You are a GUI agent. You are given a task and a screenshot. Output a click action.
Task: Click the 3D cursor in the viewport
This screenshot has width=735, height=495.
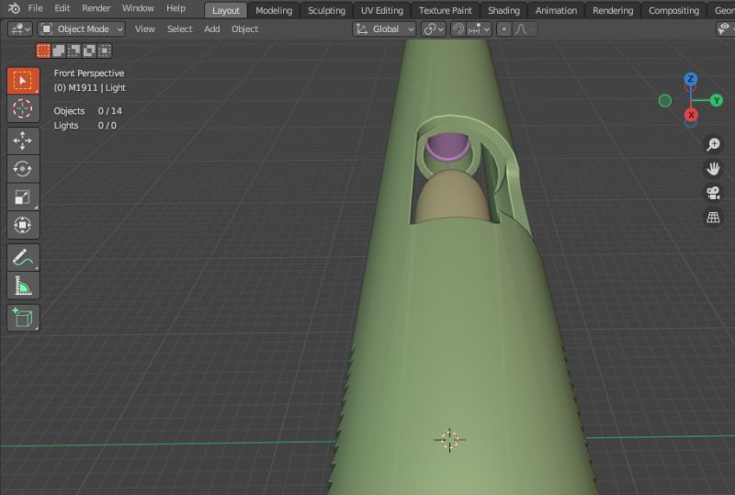coord(449,440)
